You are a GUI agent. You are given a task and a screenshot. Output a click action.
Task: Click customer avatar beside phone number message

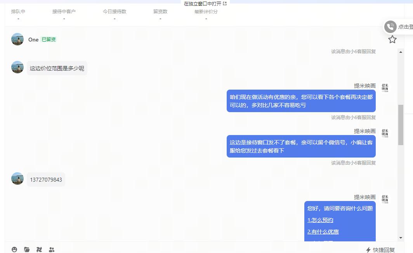coord(17,178)
